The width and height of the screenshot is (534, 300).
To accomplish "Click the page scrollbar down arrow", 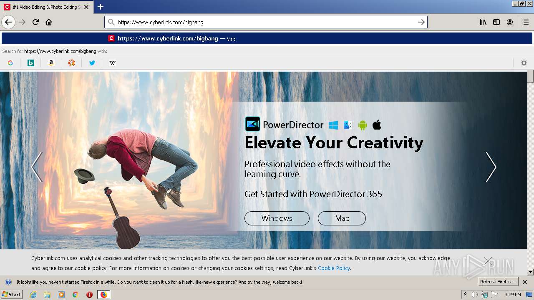I will pyautogui.click(x=531, y=272).
